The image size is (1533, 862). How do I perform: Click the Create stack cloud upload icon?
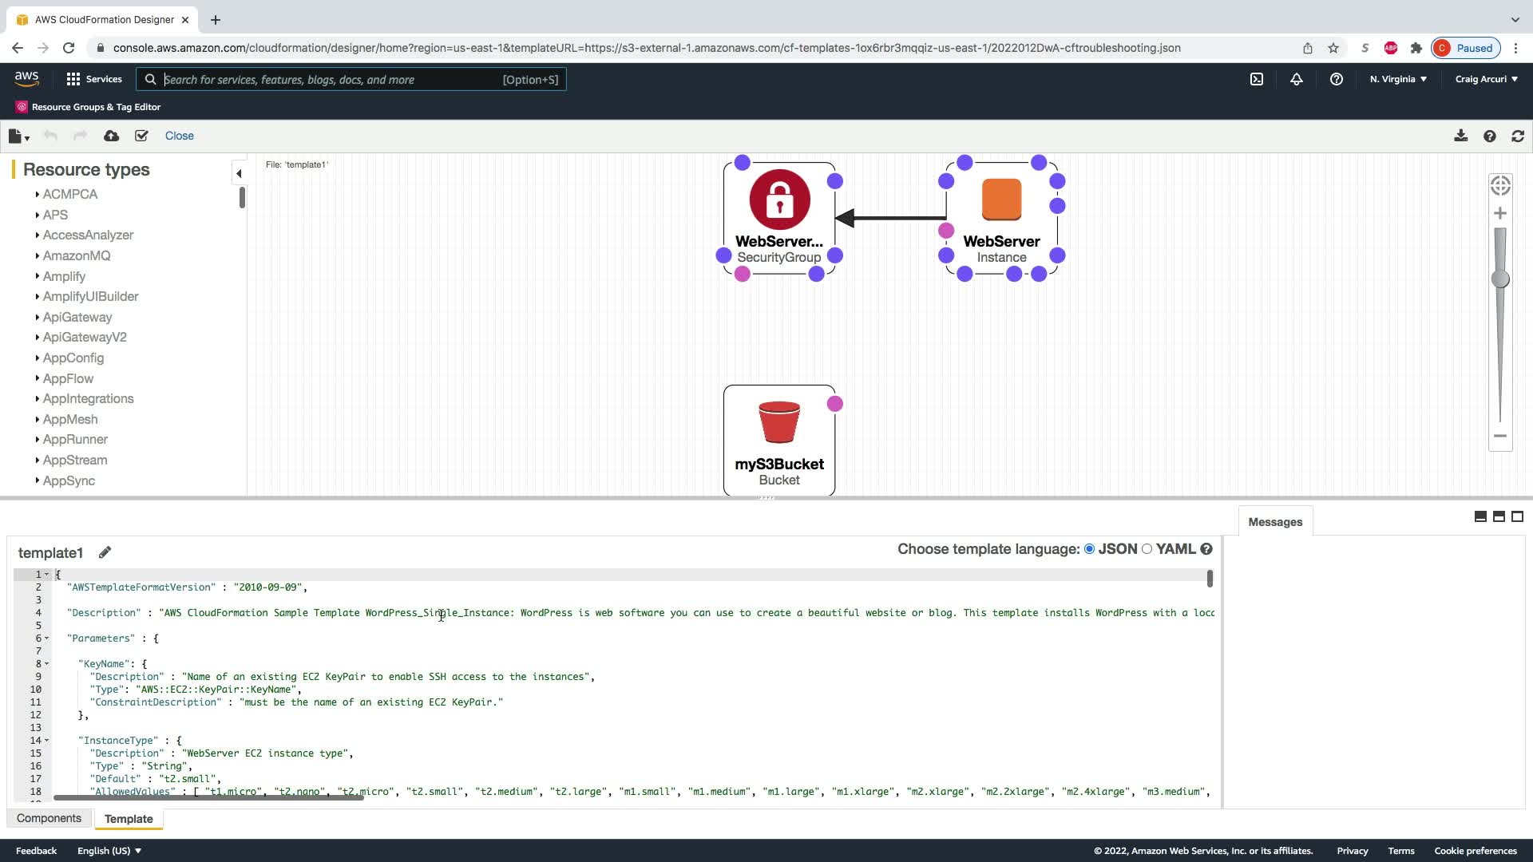click(x=112, y=136)
